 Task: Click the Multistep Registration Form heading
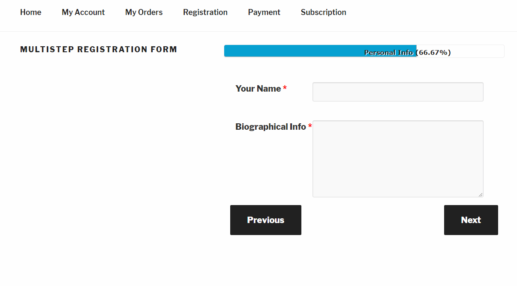point(99,49)
